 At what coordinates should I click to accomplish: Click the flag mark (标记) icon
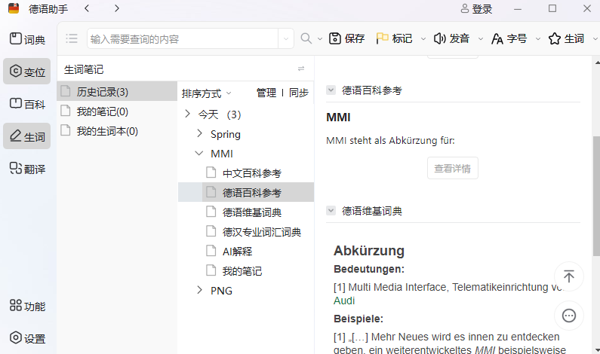[383, 38]
